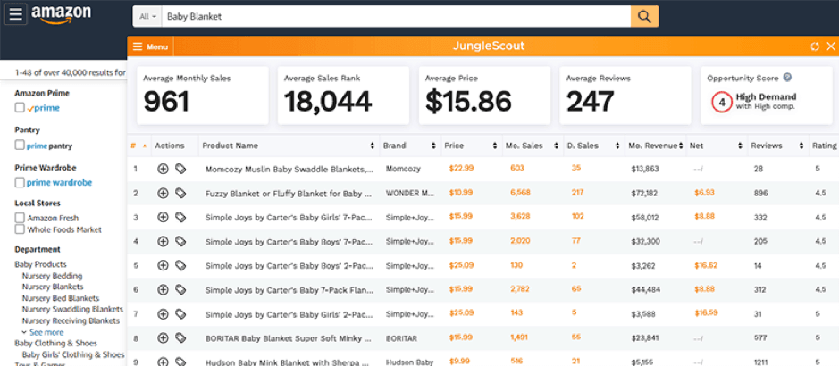Select the BORITAR brand cell
The image size is (839, 366).
401,338
